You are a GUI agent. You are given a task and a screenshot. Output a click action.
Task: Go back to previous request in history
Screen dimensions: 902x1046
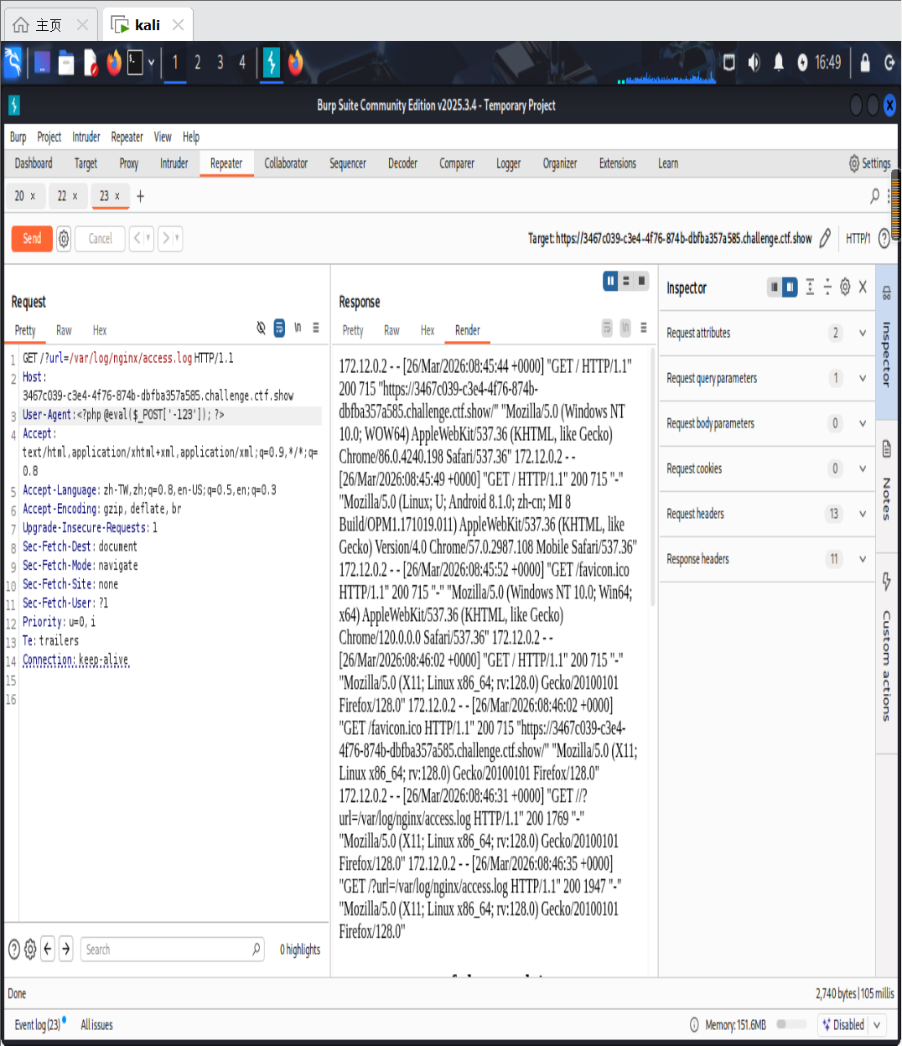pyautogui.click(x=137, y=239)
